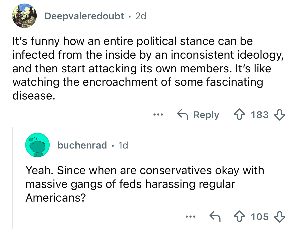Click the curved arrow icon beside Reply
Image resolution: width=298 pixels, height=229 pixels.
click(183, 115)
